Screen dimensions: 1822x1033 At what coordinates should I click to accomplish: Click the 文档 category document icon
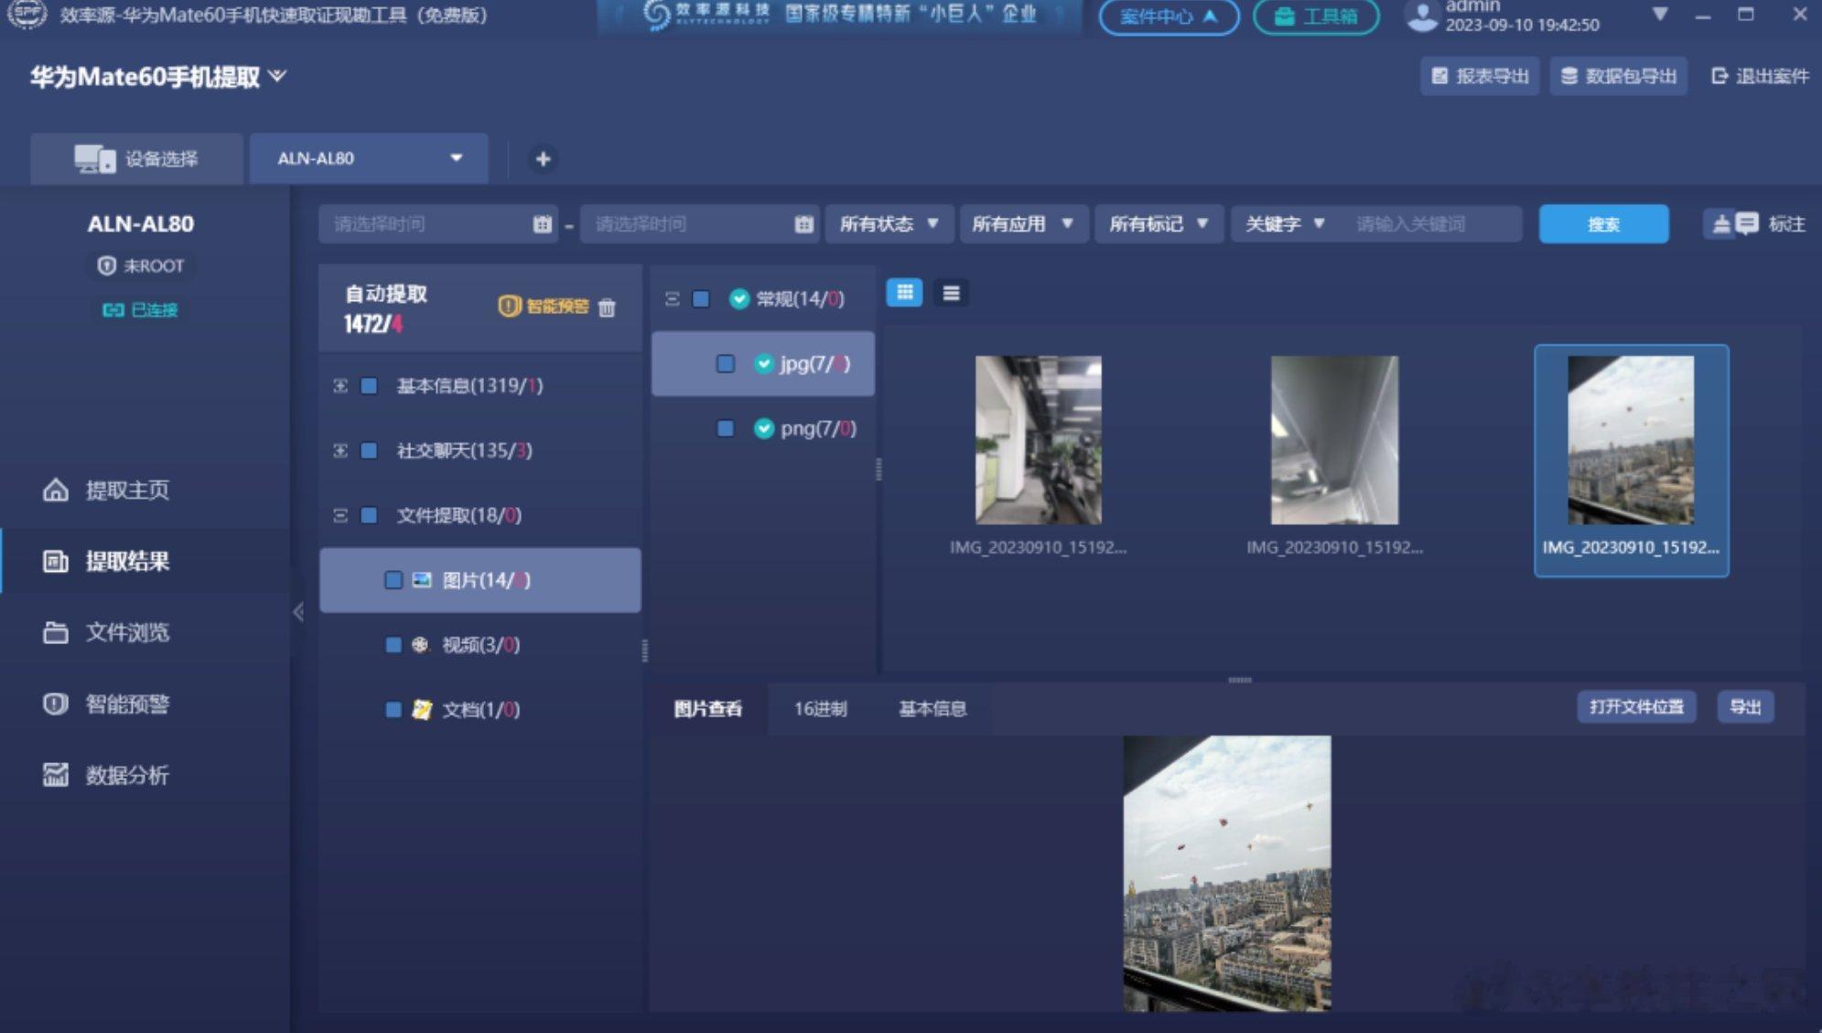tap(421, 710)
